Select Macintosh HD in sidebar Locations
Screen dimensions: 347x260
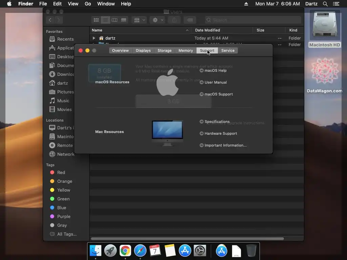[x=62, y=137]
